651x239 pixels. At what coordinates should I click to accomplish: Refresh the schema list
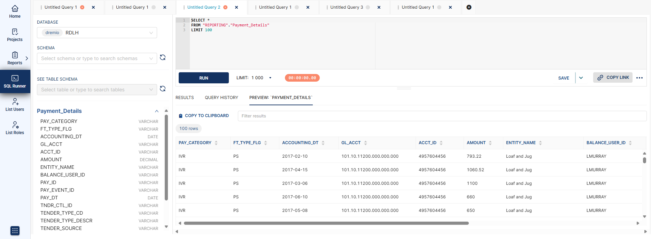[163, 58]
